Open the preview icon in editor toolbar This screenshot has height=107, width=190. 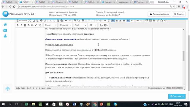point(37,21)
